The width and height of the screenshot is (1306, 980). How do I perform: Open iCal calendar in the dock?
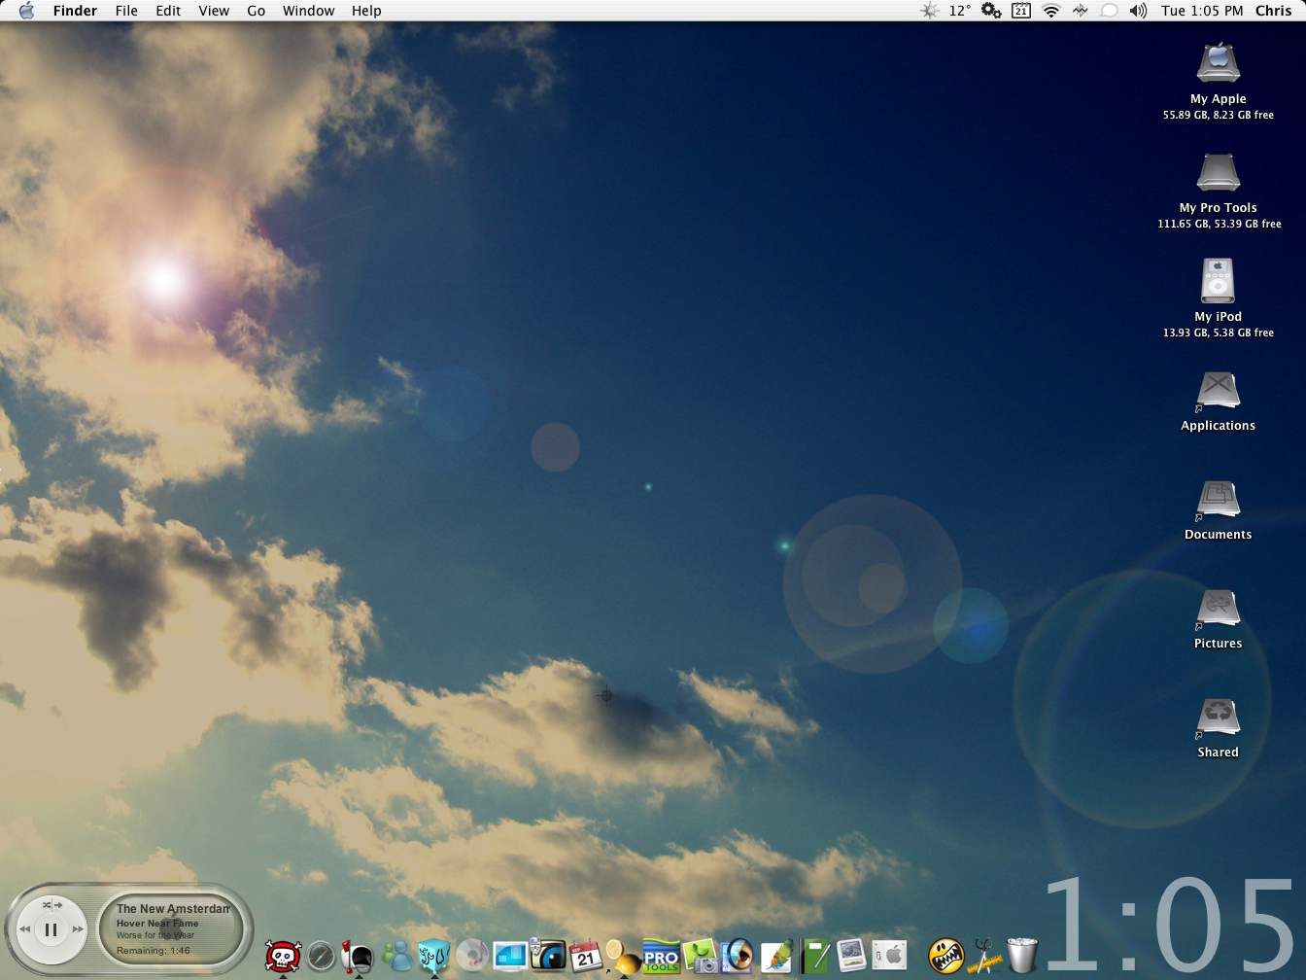click(x=585, y=957)
